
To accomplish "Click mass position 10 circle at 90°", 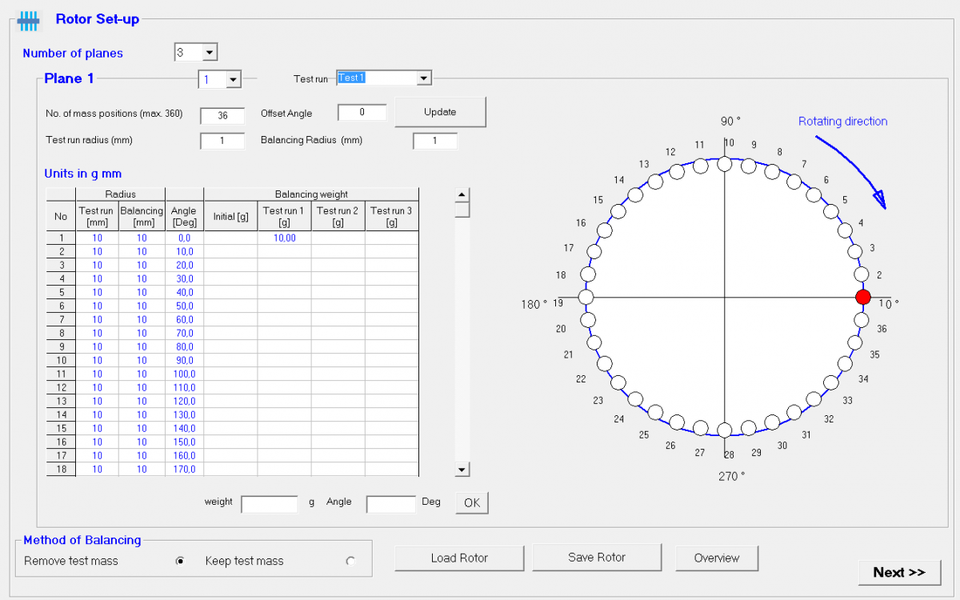I will click(724, 164).
